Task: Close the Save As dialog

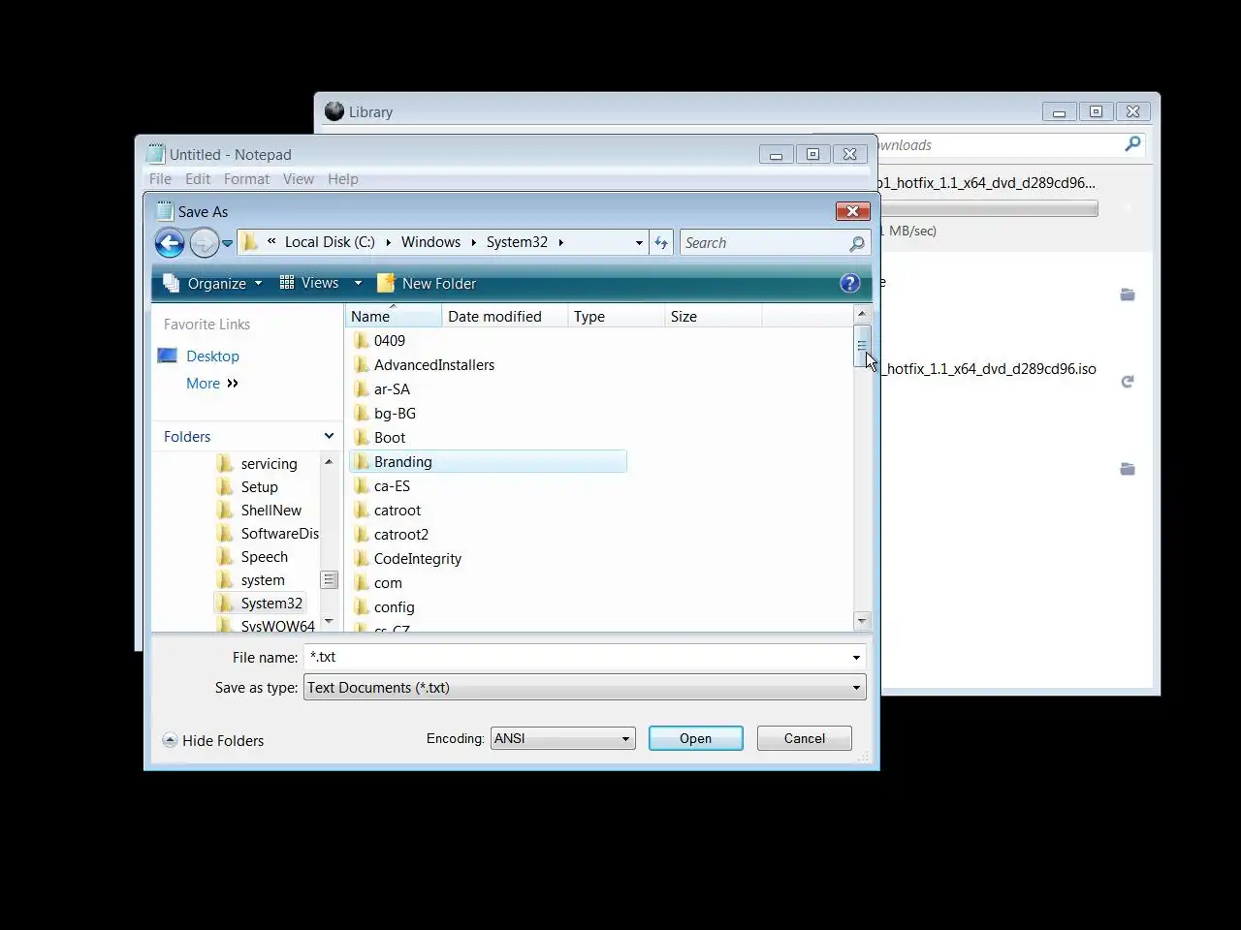Action: tap(852, 211)
